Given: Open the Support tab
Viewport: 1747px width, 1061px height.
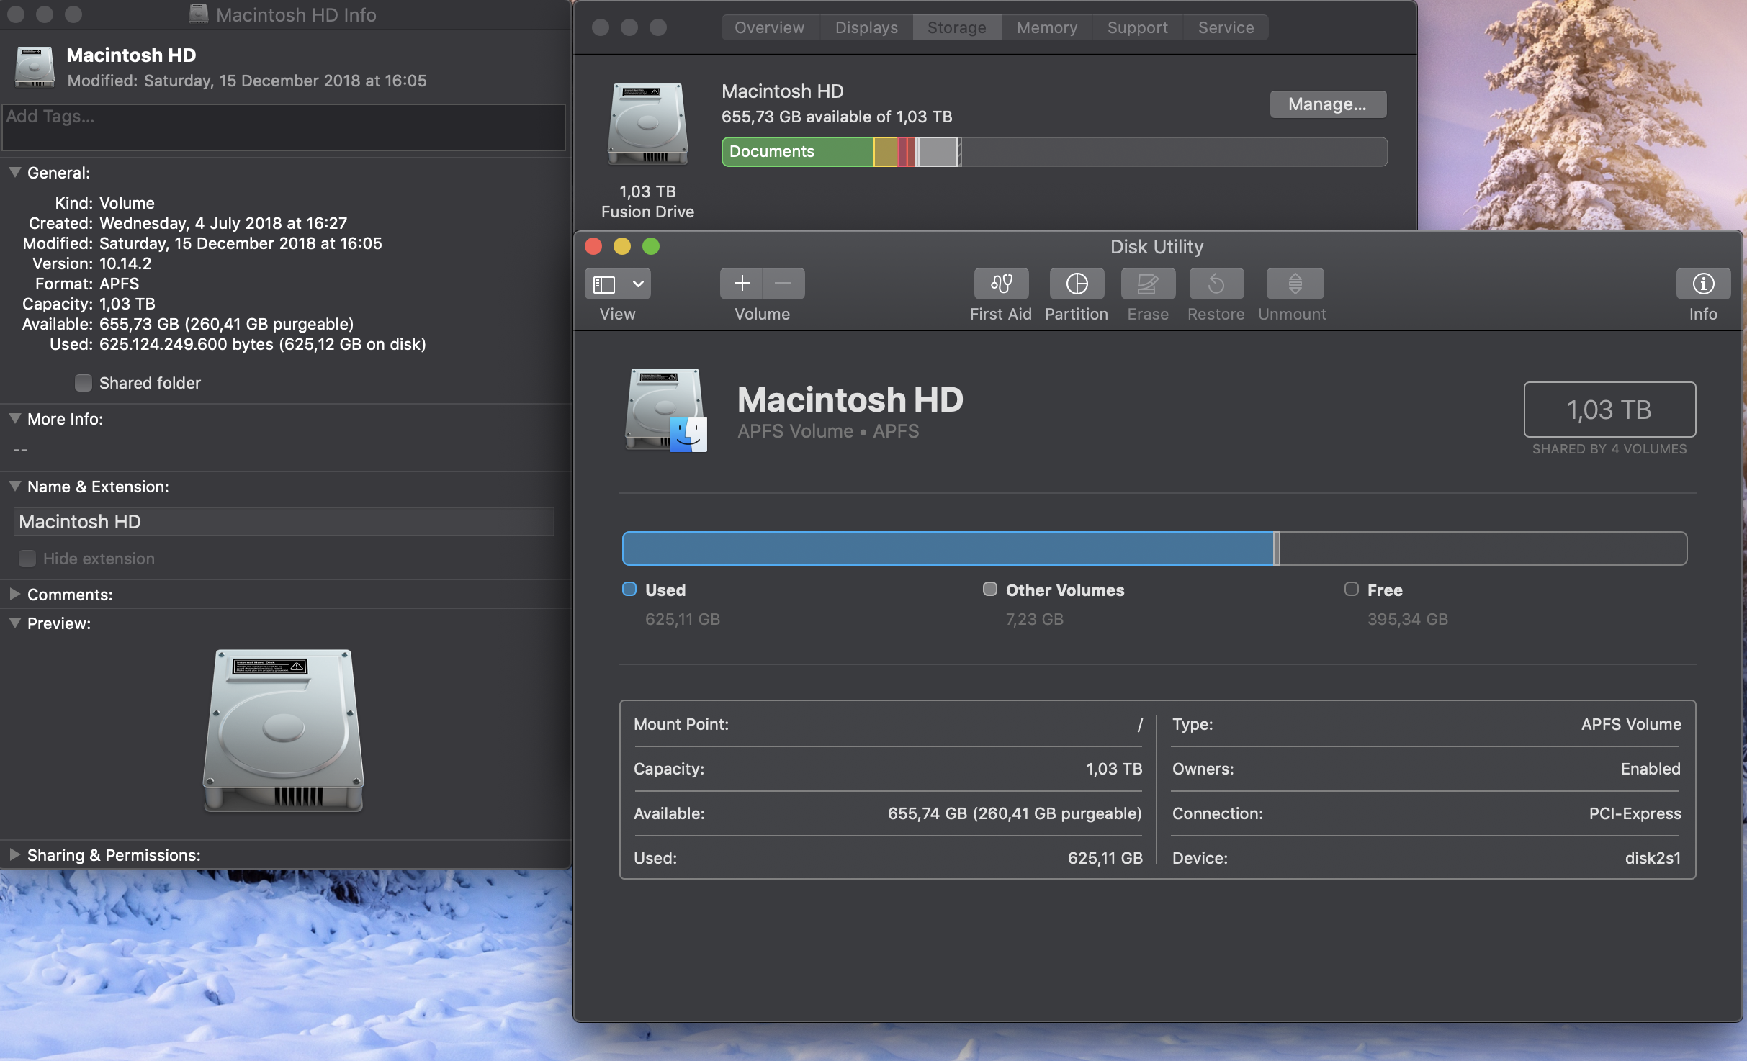Looking at the screenshot, I should 1138,27.
